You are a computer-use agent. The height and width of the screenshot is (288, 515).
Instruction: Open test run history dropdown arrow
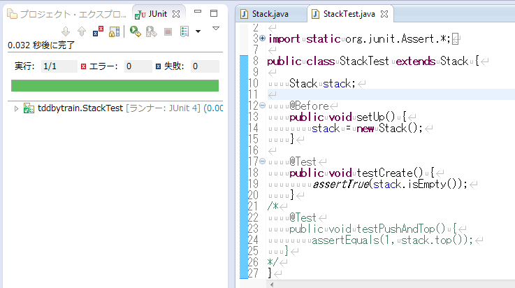198,31
